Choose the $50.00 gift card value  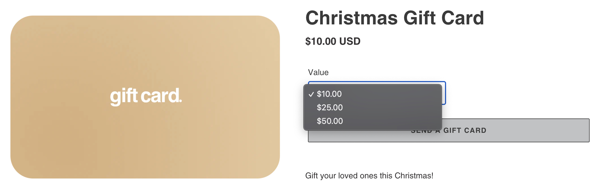(330, 121)
